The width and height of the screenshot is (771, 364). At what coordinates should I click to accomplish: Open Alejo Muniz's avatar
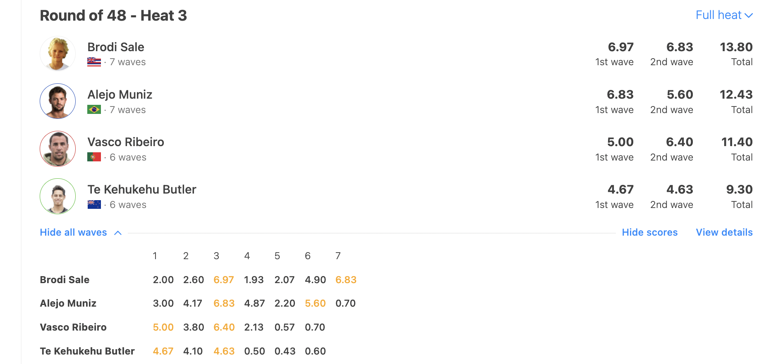pyautogui.click(x=57, y=101)
